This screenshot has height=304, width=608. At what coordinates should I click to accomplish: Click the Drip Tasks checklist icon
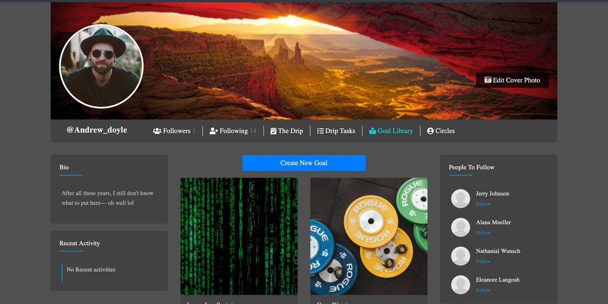320,131
